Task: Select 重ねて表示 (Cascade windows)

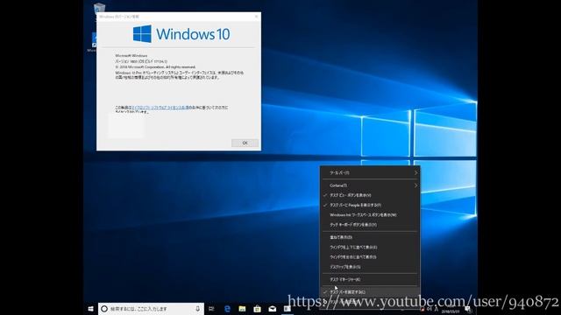Action: [x=370, y=237]
